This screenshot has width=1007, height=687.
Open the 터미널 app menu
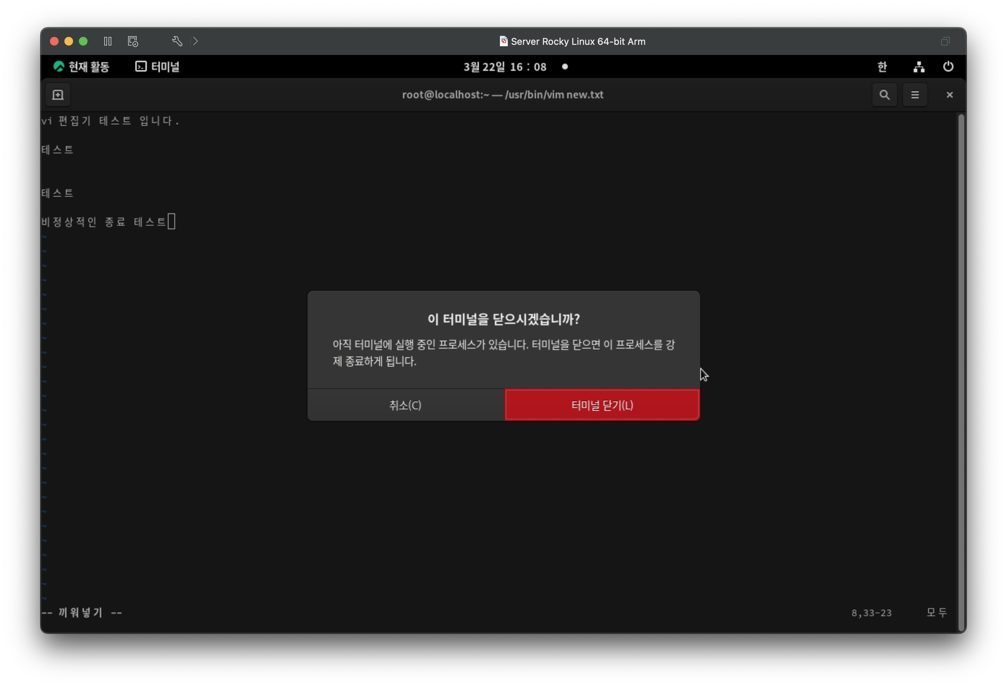coord(158,67)
